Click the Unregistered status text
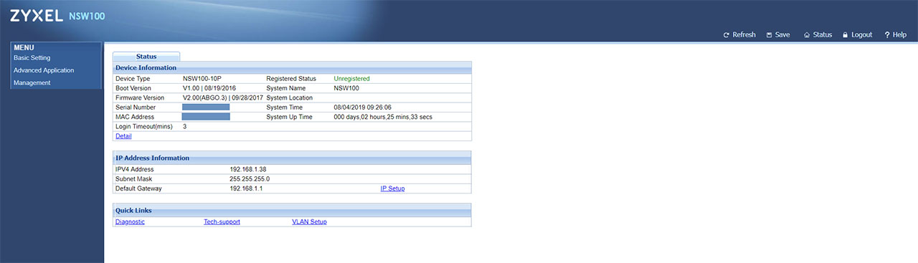This screenshot has height=263, width=918. click(352, 78)
